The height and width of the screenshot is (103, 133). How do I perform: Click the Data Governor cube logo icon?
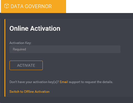point(7,6)
